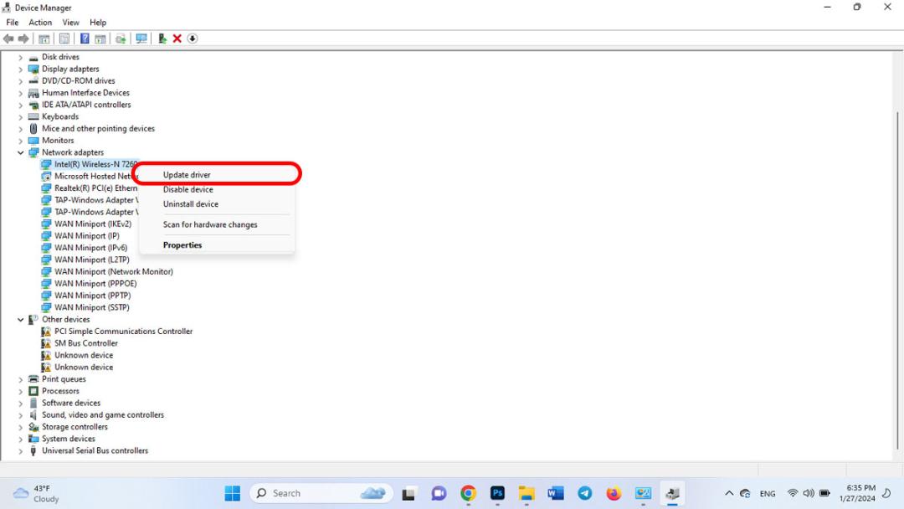Collapse the Network adapters category
The image size is (904, 509).
(x=21, y=152)
